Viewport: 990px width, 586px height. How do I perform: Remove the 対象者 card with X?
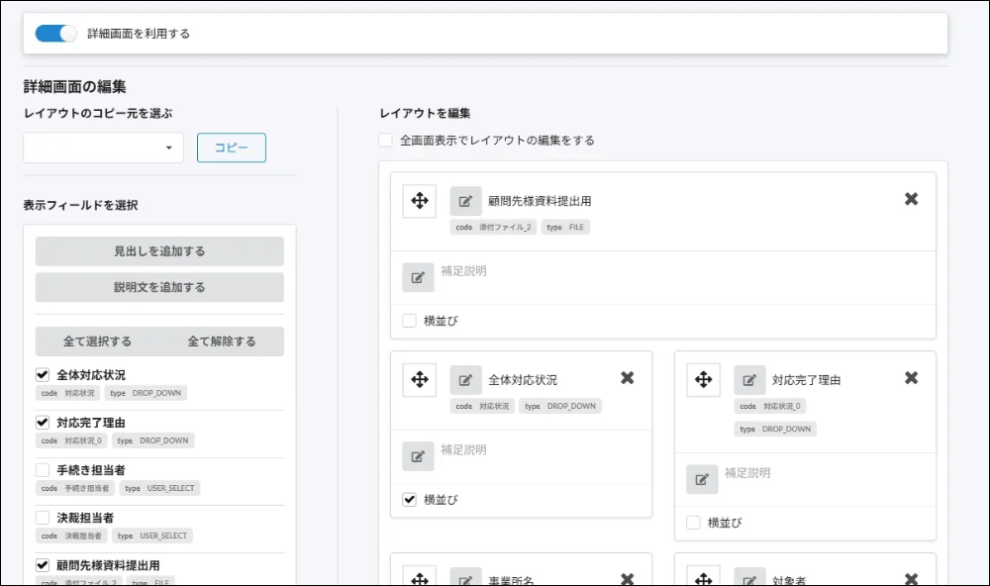[x=911, y=578]
